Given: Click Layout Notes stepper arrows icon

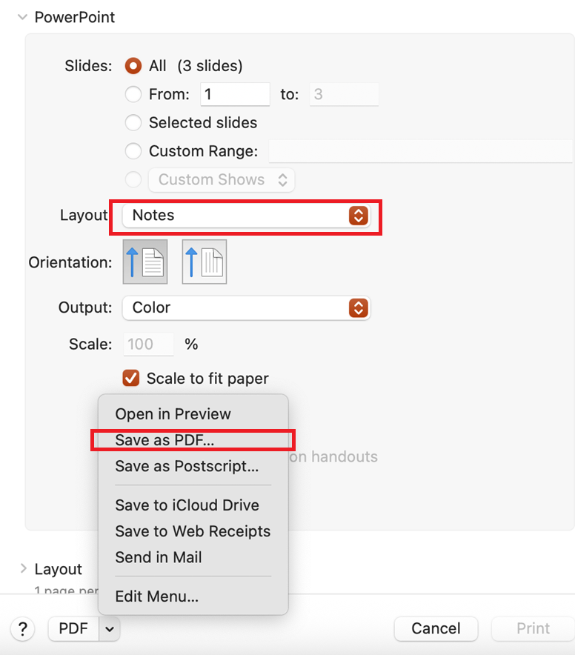Looking at the screenshot, I should tap(359, 216).
